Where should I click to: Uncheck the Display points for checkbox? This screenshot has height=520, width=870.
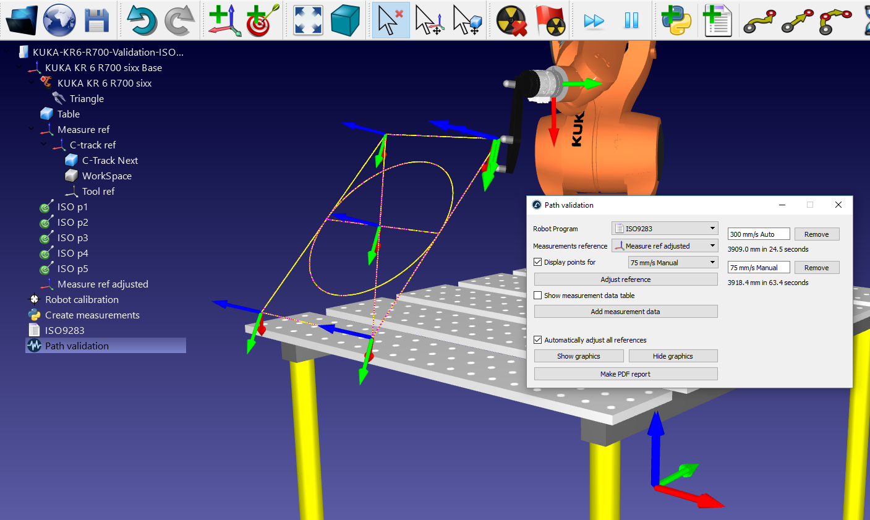[x=538, y=262]
